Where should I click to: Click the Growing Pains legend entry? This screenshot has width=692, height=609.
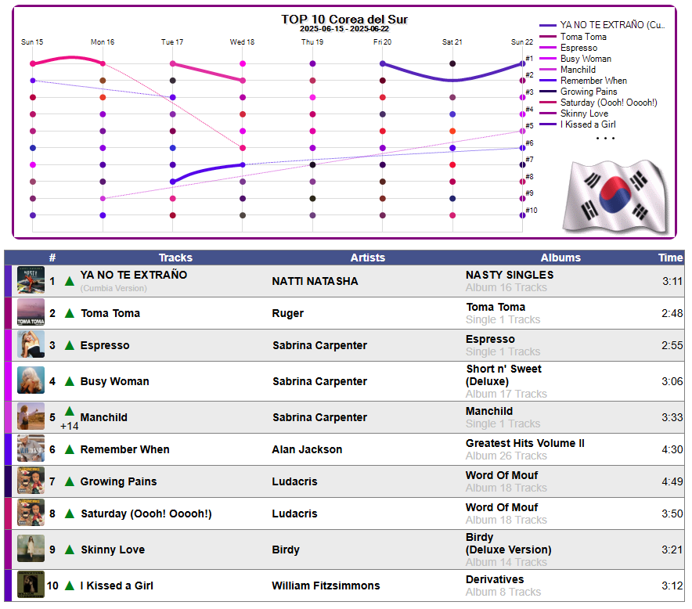pyautogui.click(x=578, y=92)
